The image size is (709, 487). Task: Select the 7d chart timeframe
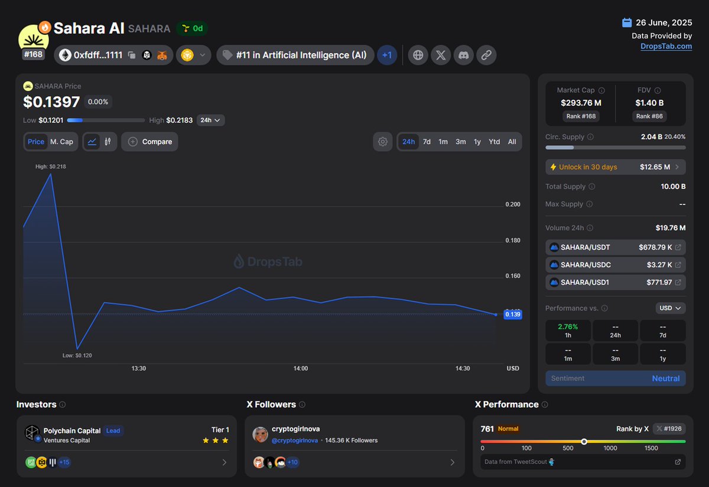[427, 142]
